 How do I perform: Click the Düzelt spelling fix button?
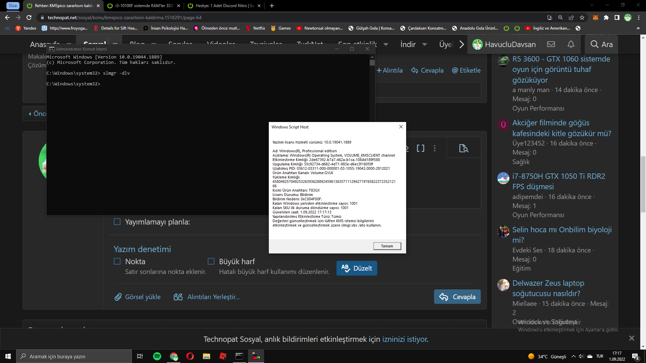[357, 268]
